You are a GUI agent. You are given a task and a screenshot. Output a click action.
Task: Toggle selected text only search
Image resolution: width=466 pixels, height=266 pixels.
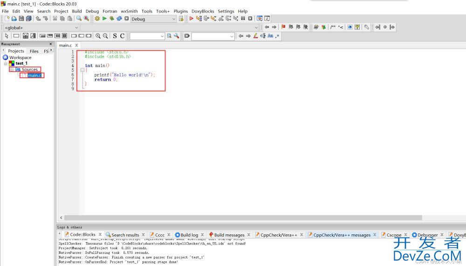[263, 36]
